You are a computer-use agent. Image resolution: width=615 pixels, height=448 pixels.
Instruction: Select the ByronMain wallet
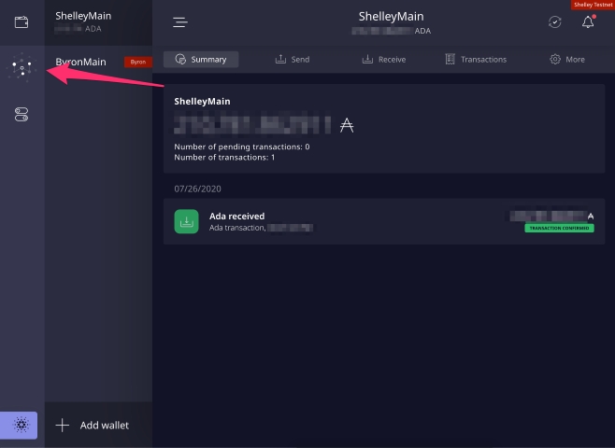click(80, 62)
